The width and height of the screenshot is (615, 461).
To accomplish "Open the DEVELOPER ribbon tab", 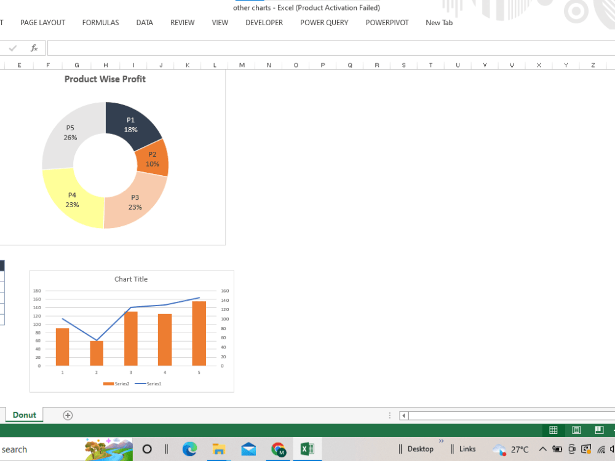I will point(264,23).
